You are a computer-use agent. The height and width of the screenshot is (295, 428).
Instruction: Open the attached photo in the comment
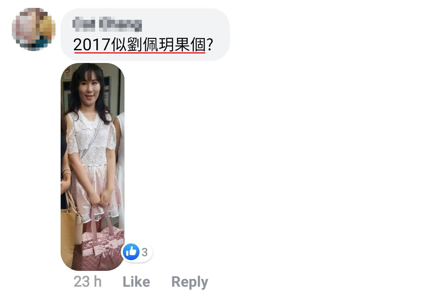(92, 167)
